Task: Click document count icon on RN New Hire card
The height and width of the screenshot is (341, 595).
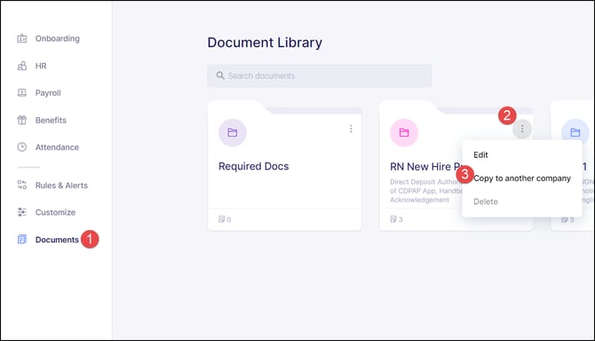Action: (x=393, y=218)
